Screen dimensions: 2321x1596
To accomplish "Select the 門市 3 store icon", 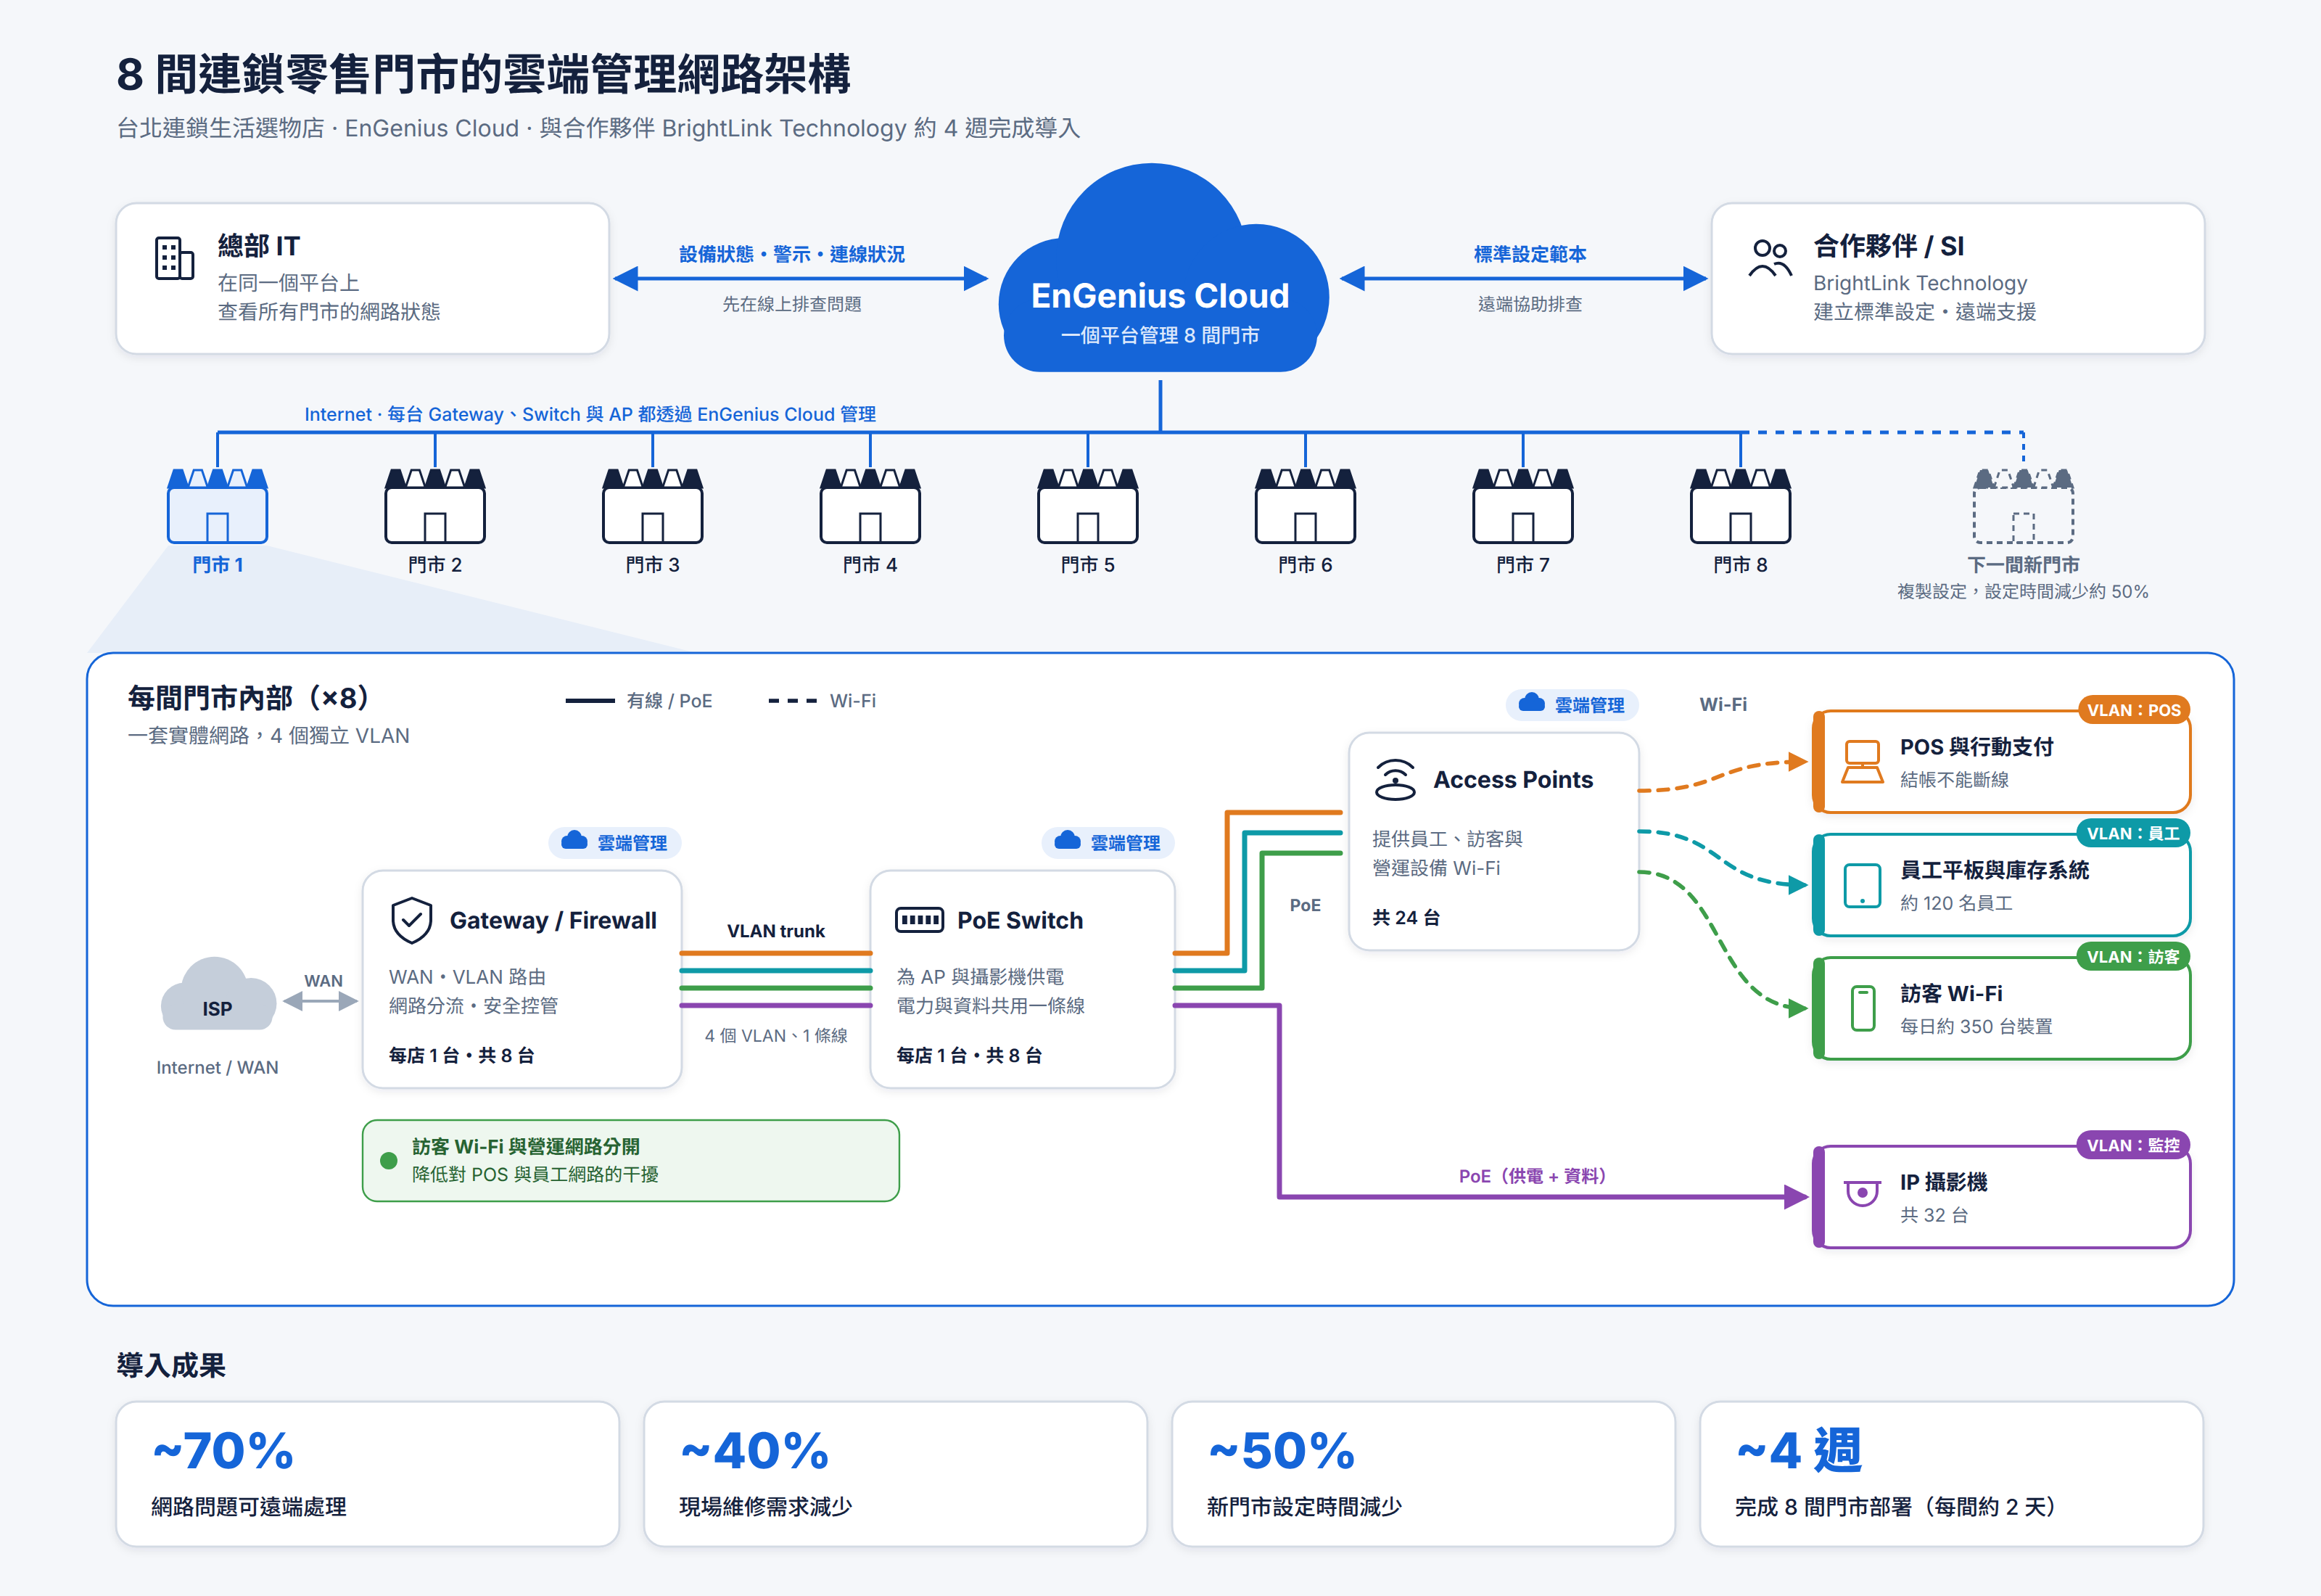I will tap(653, 506).
